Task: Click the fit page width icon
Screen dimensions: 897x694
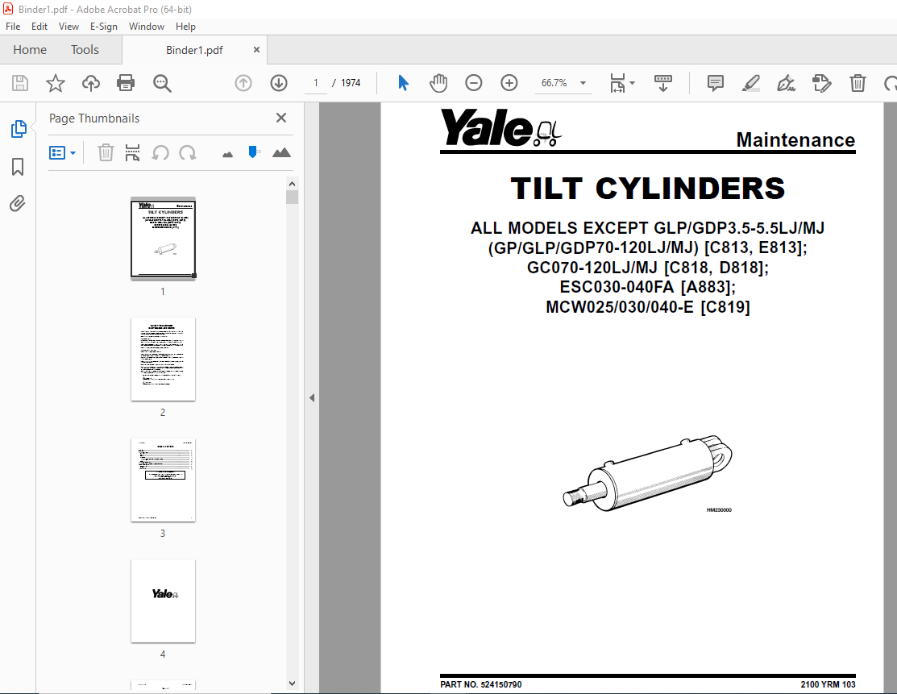Action: [x=618, y=83]
